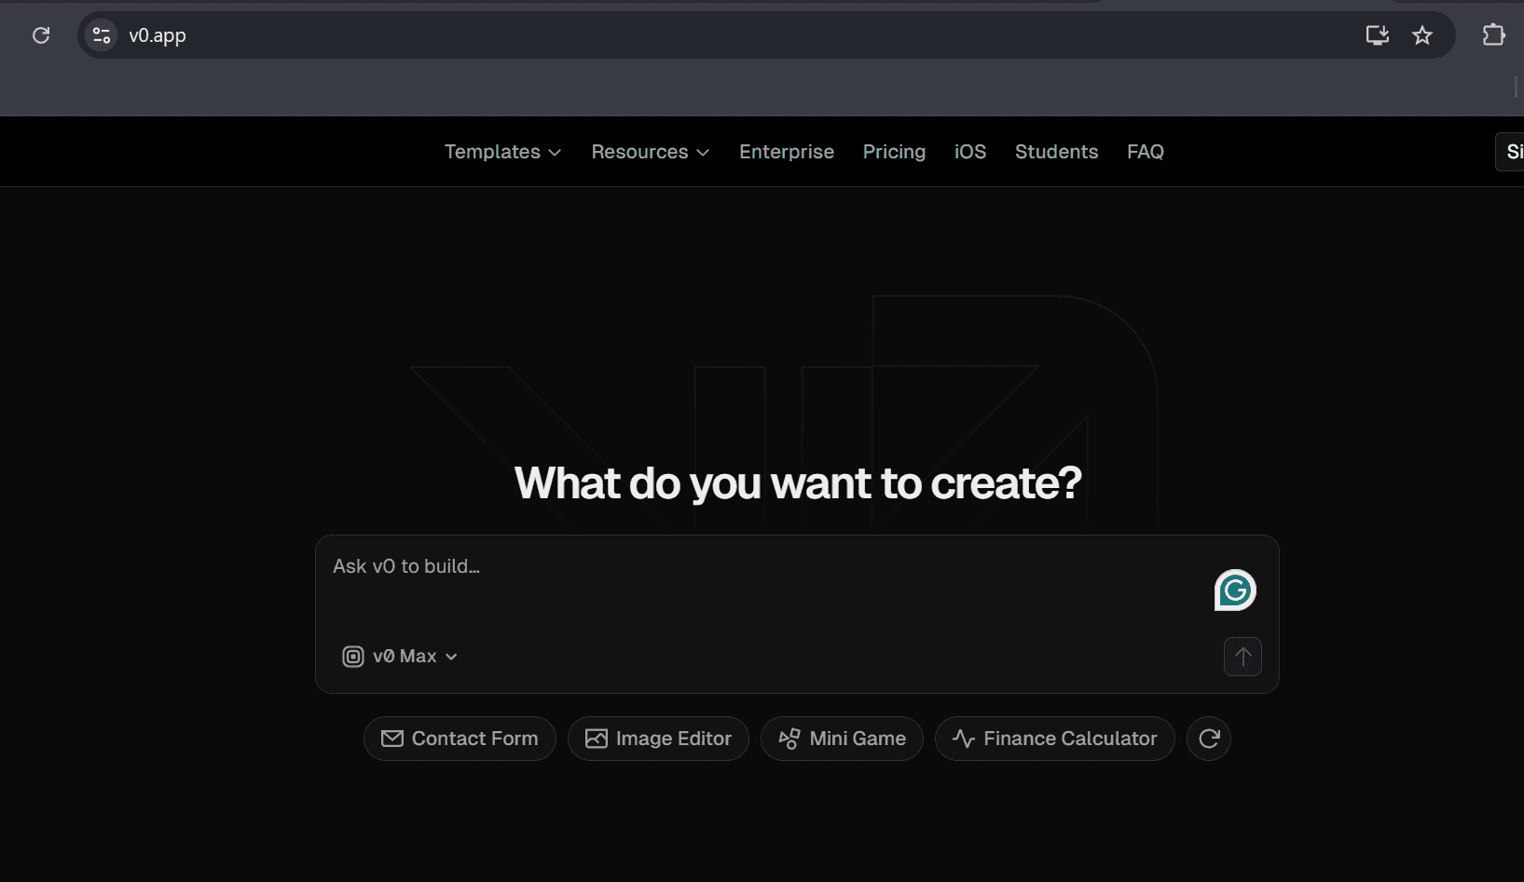
Task: Open the iOS nav link
Action: [x=970, y=152]
